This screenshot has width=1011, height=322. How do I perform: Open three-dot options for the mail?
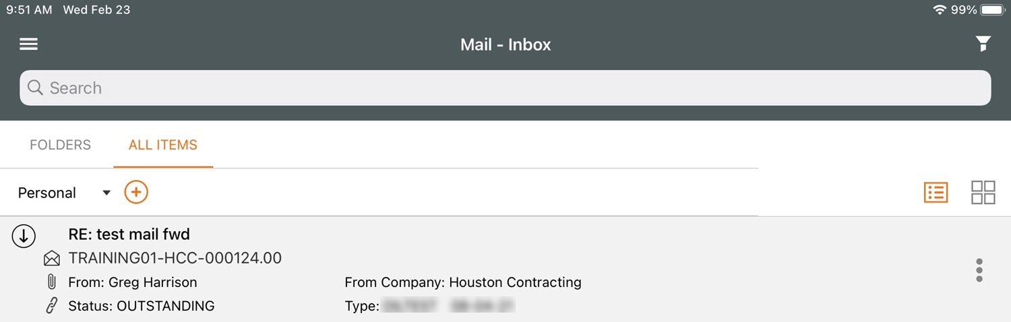[x=979, y=270]
